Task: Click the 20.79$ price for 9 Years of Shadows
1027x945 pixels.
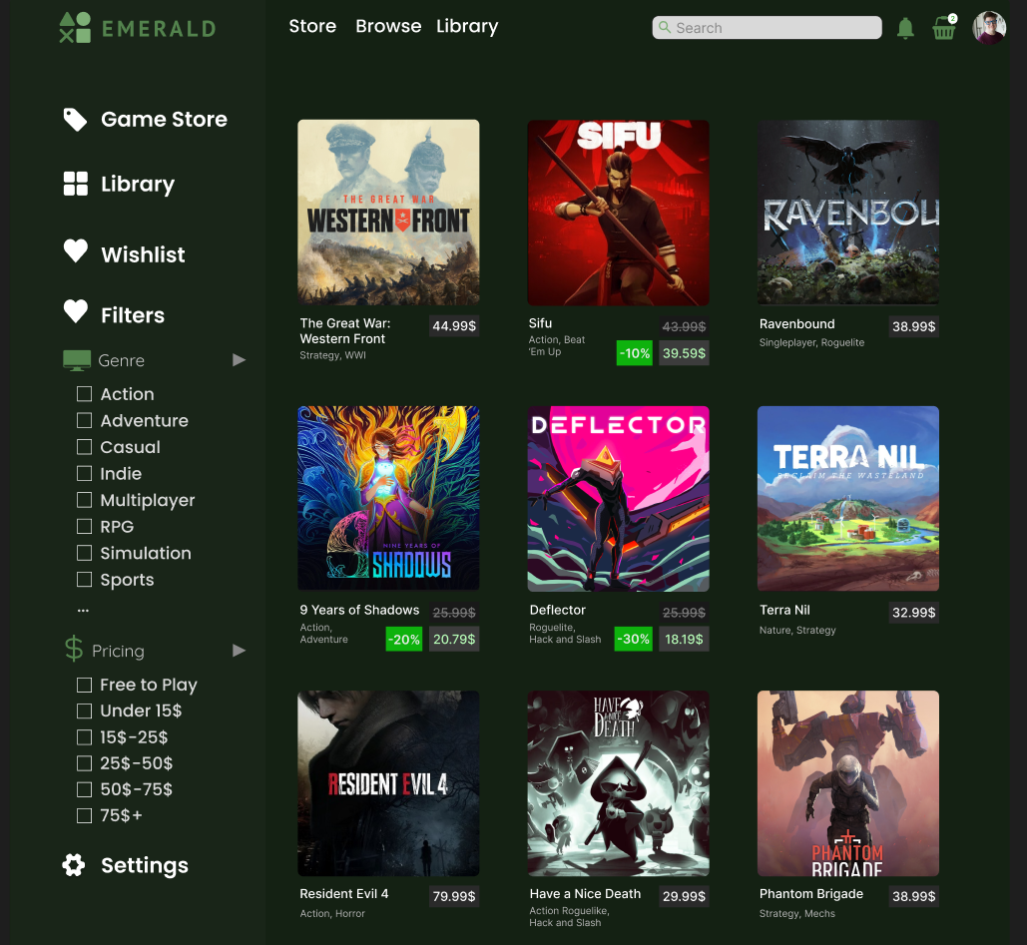Action: click(454, 640)
